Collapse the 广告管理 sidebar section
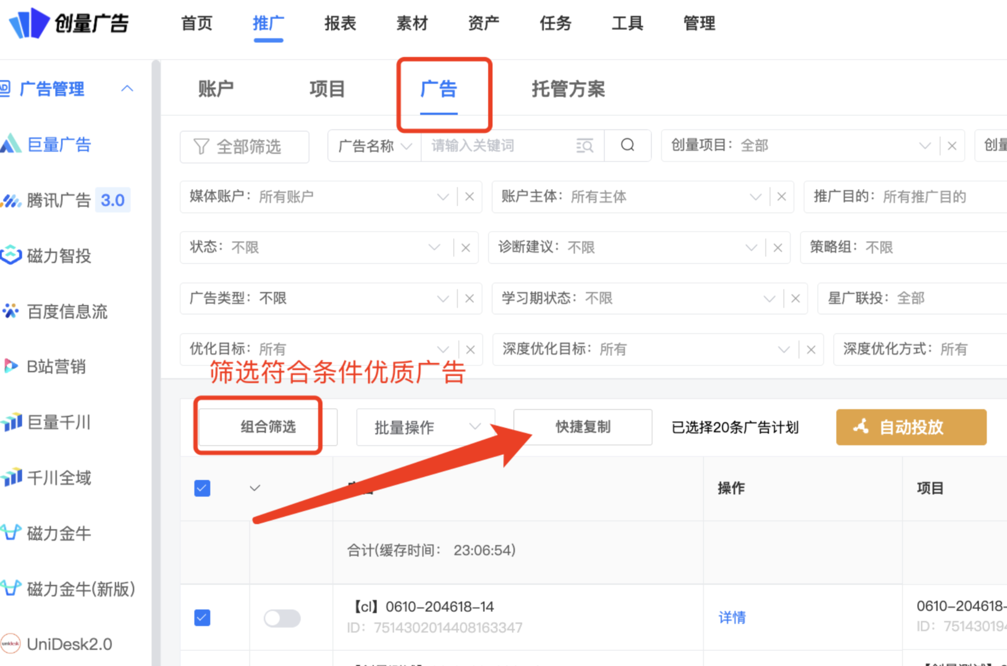The width and height of the screenshot is (1007, 666). (127, 89)
